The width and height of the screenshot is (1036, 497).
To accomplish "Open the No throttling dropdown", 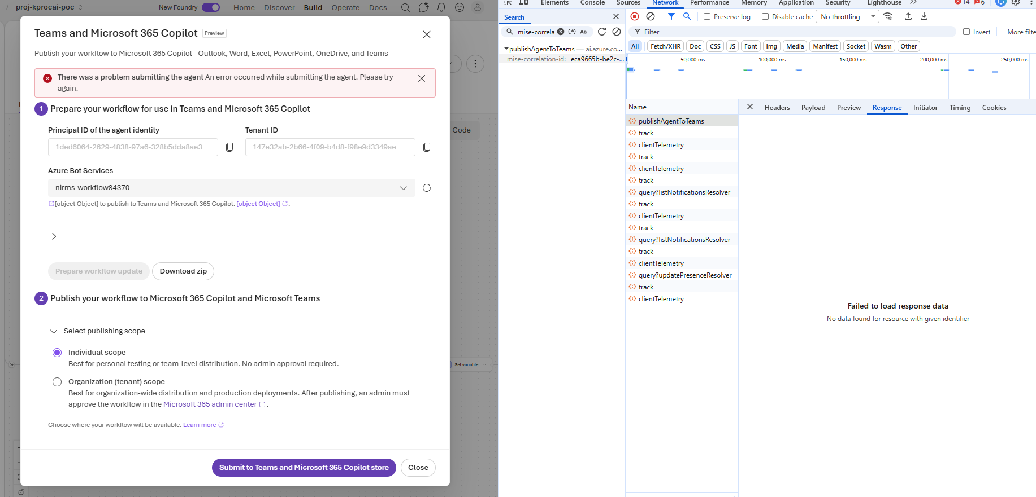I will point(847,16).
